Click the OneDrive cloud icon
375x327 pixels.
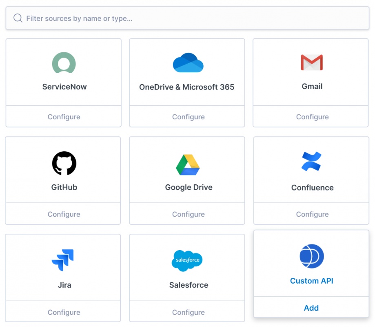pyautogui.click(x=188, y=63)
